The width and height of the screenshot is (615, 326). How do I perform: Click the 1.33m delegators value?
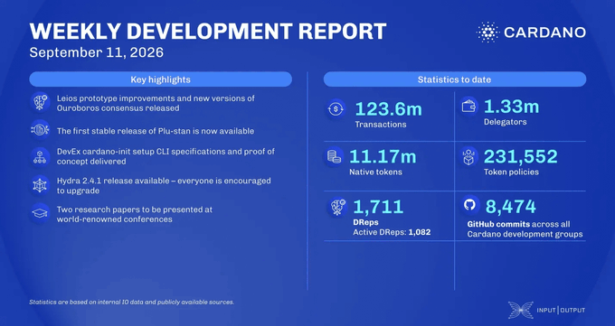click(512, 107)
